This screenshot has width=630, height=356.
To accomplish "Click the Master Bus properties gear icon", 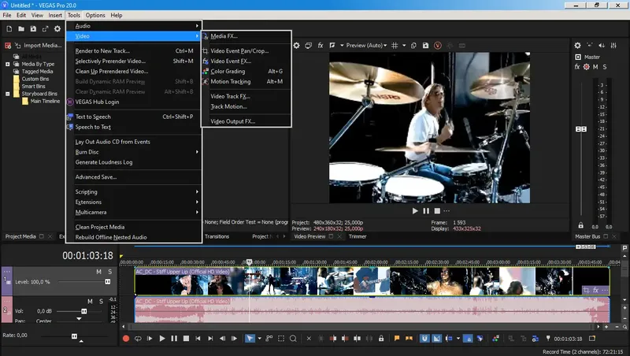I will tap(577, 45).
